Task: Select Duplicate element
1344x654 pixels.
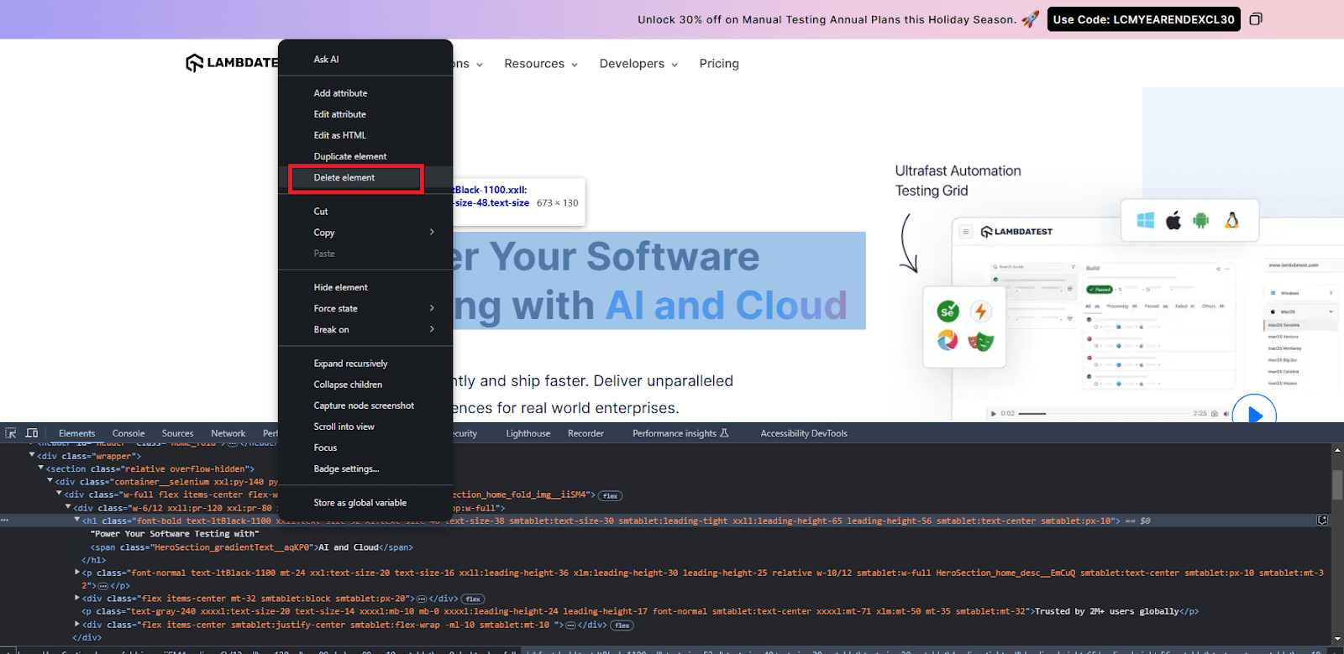Action: point(365,156)
